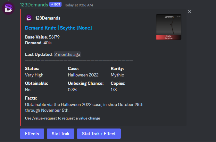Click the Status value 'Very High'
The height and width of the screenshot is (142, 216).
click(x=34, y=75)
